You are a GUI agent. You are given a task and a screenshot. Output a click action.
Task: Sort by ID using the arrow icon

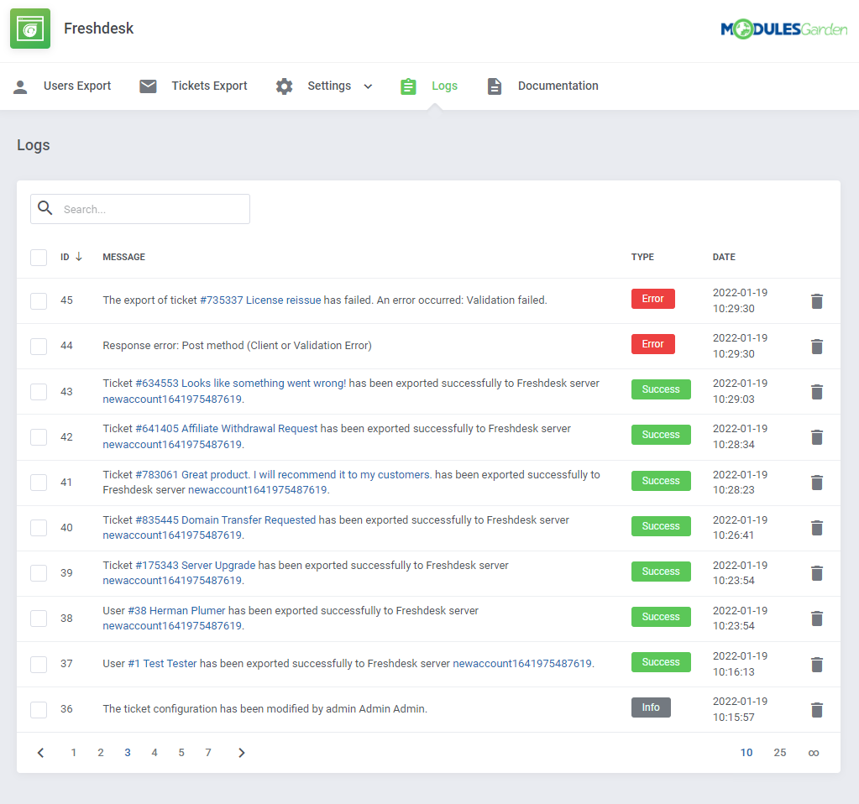(79, 256)
